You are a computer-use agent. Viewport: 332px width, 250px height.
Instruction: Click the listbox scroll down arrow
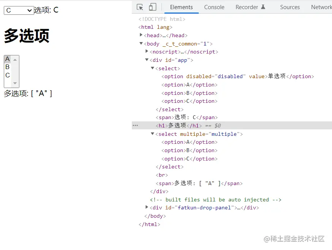click(x=15, y=83)
